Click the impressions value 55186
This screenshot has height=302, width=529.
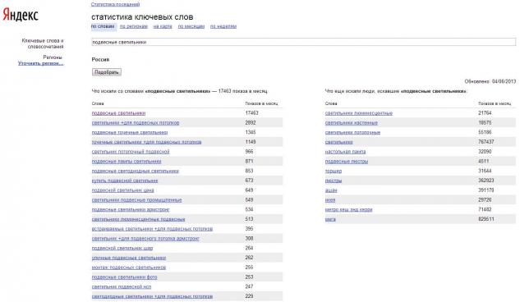(x=485, y=132)
